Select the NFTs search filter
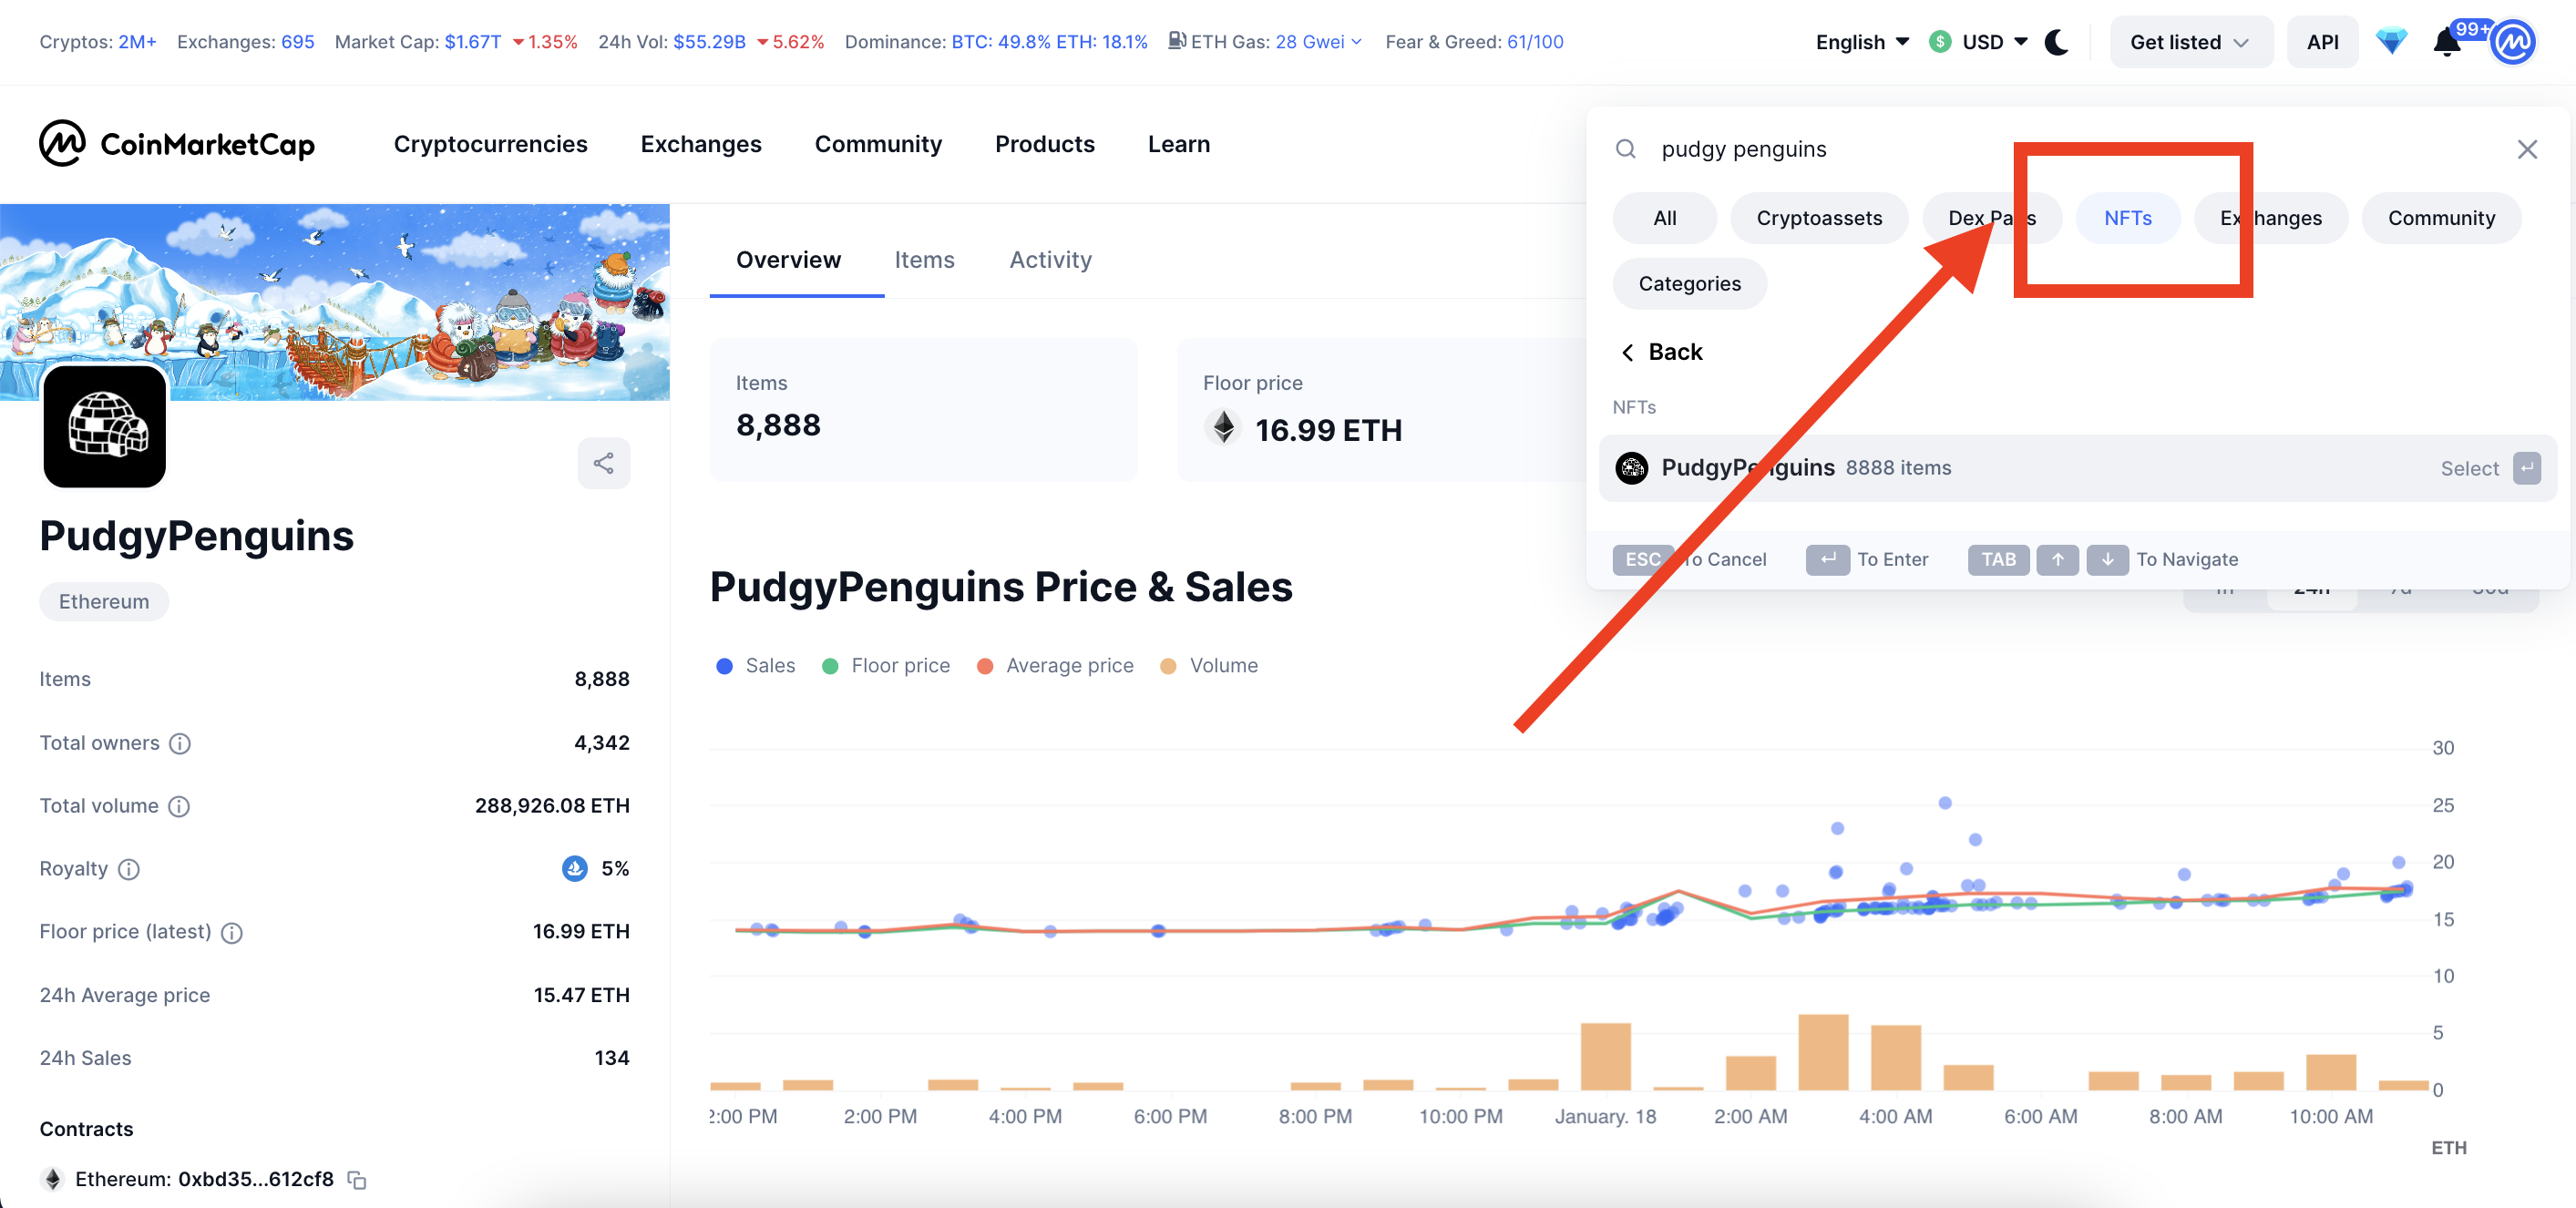Screen dimensions: 2576x1208 tap(2127, 218)
